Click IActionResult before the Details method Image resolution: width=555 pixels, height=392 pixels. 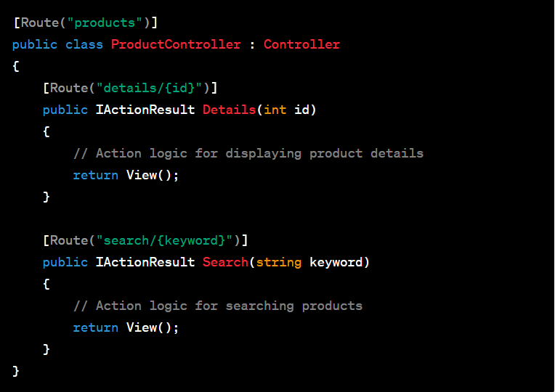coord(145,110)
